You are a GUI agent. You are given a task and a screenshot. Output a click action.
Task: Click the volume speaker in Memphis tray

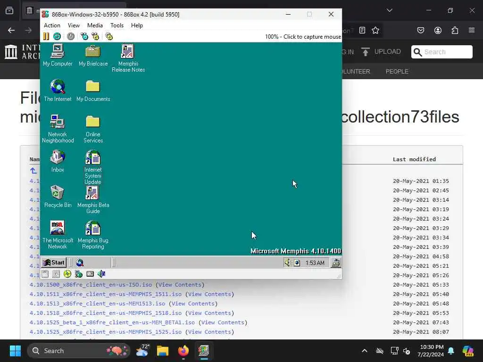coord(287,263)
